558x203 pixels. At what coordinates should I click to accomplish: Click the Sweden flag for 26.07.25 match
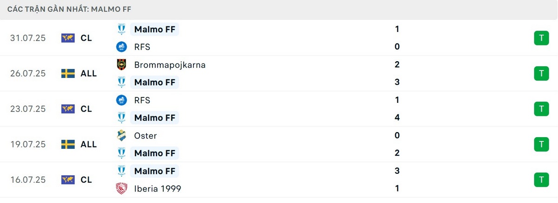tap(68, 73)
